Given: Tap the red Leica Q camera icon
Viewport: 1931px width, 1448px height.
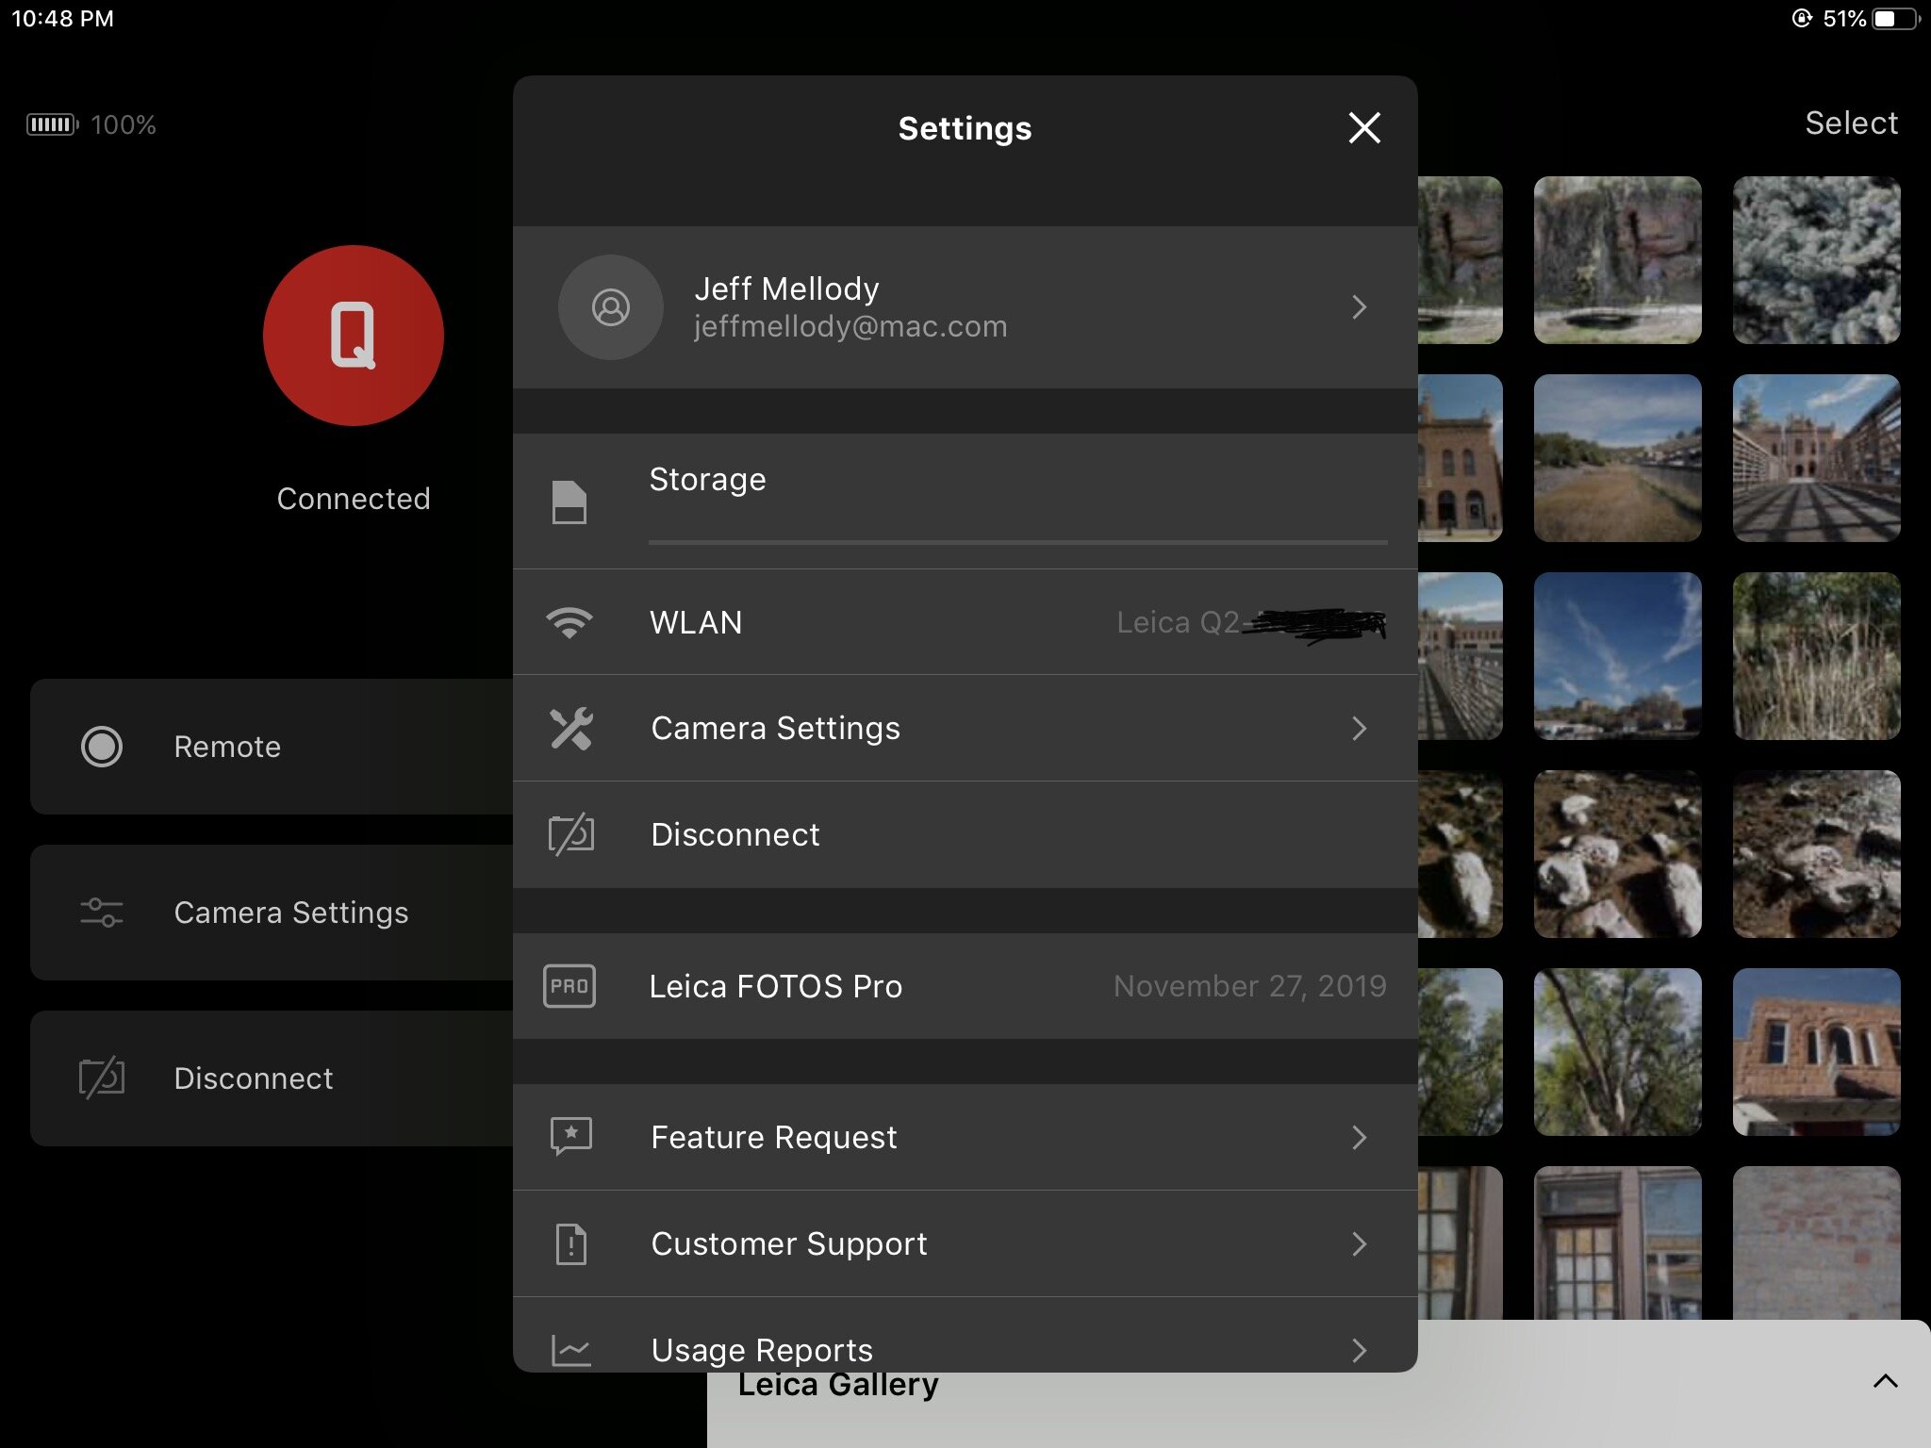Looking at the screenshot, I should click(x=354, y=336).
